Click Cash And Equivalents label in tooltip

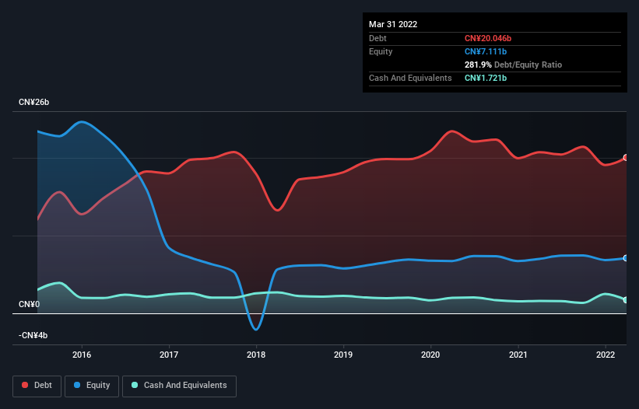coord(410,78)
